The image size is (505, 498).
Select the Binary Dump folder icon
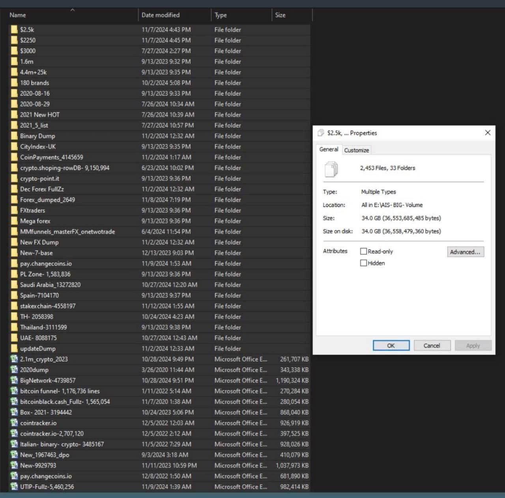point(14,136)
